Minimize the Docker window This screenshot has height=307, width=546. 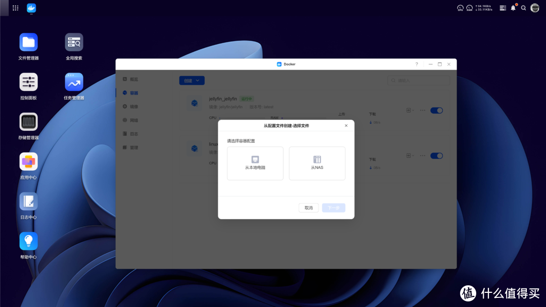pyautogui.click(x=431, y=64)
